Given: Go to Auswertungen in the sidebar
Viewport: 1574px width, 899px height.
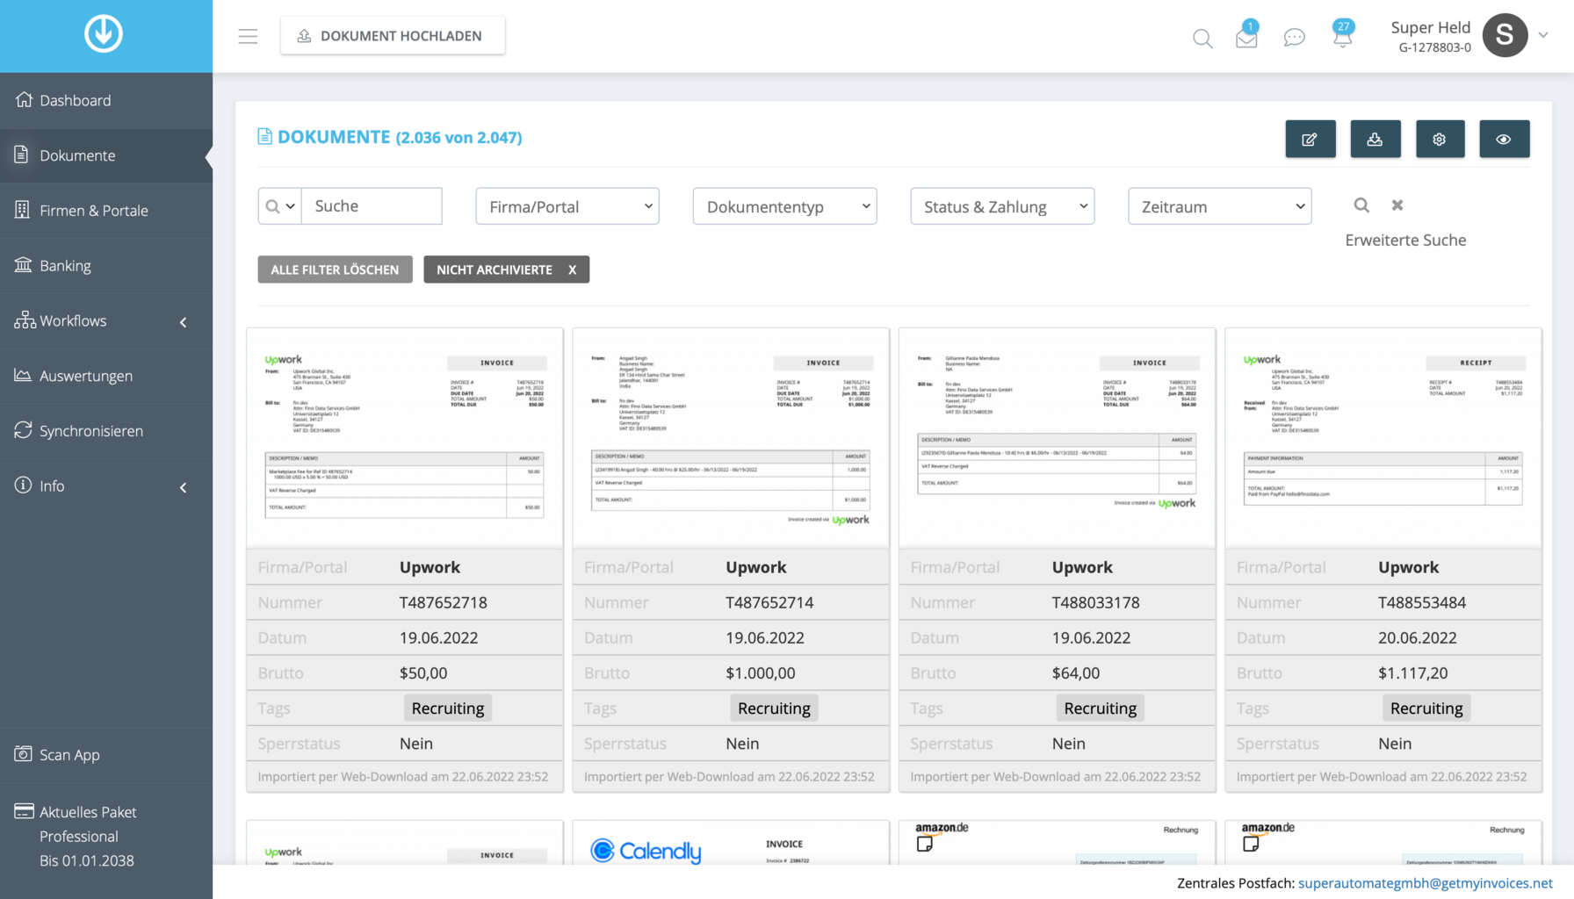Looking at the screenshot, I should point(85,376).
